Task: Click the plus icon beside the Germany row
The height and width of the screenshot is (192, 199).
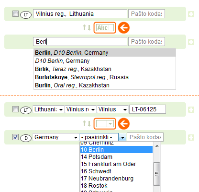Action: pos(191,138)
